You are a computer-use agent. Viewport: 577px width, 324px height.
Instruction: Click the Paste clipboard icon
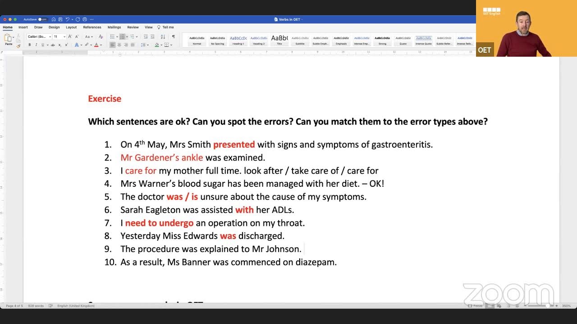point(8,38)
